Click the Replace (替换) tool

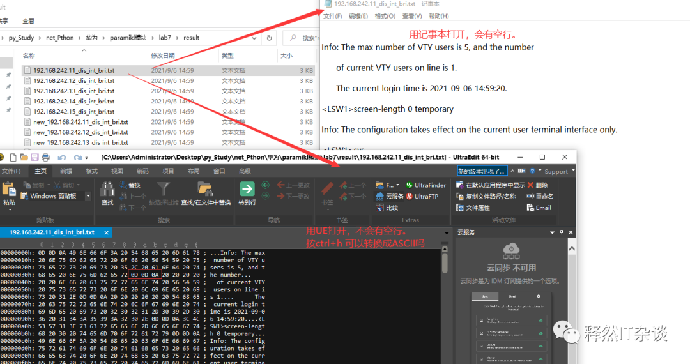(130, 185)
